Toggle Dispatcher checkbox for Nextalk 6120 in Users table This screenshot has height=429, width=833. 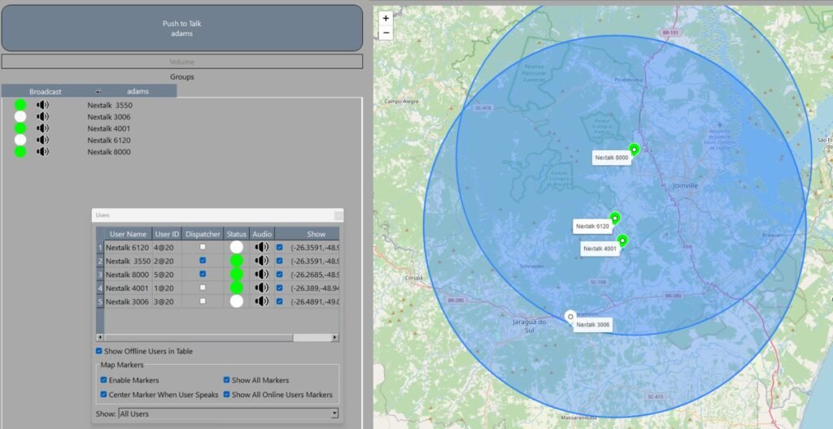click(203, 247)
